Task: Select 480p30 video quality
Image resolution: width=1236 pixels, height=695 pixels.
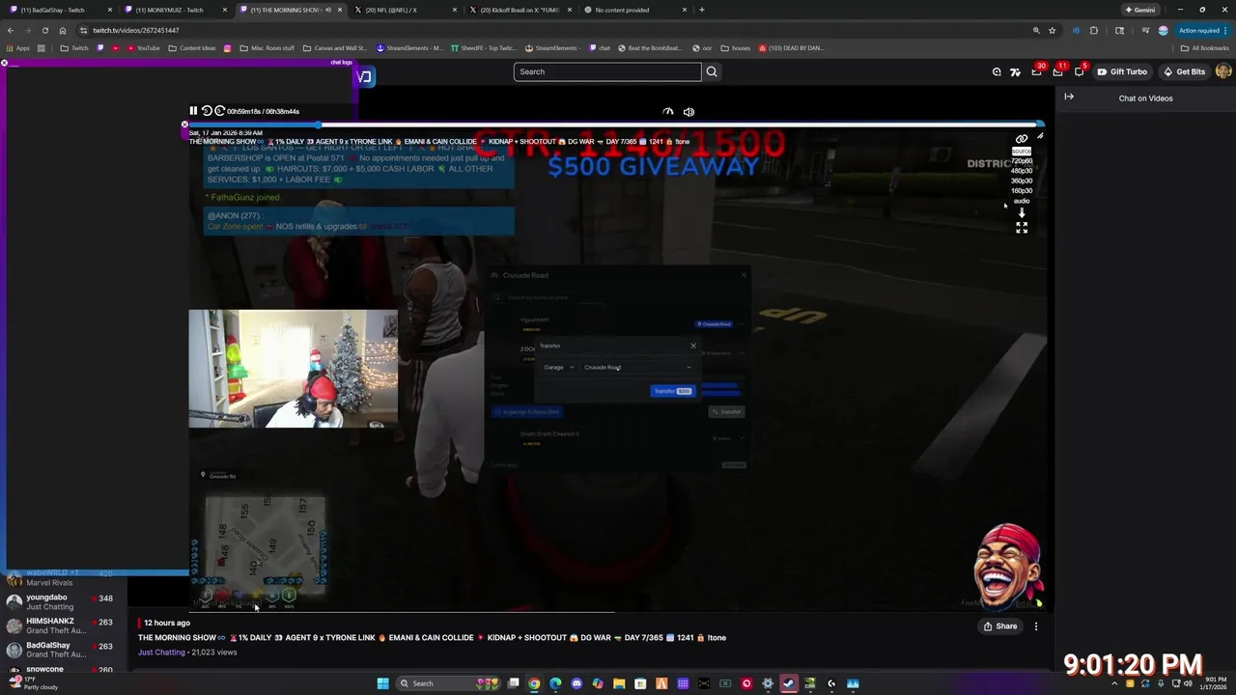Action: [x=1022, y=171]
